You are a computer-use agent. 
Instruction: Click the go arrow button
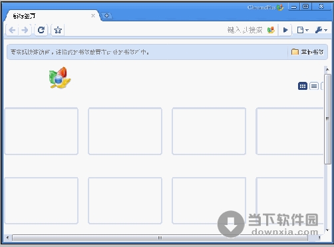285,30
